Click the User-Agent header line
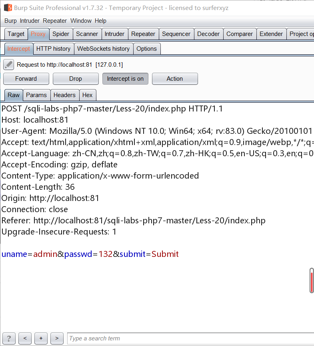The height and width of the screenshot is (346, 314). [x=157, y=131]
